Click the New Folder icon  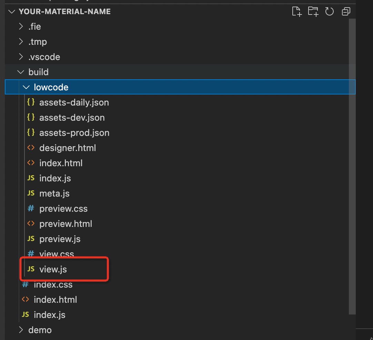pos(313,11)
